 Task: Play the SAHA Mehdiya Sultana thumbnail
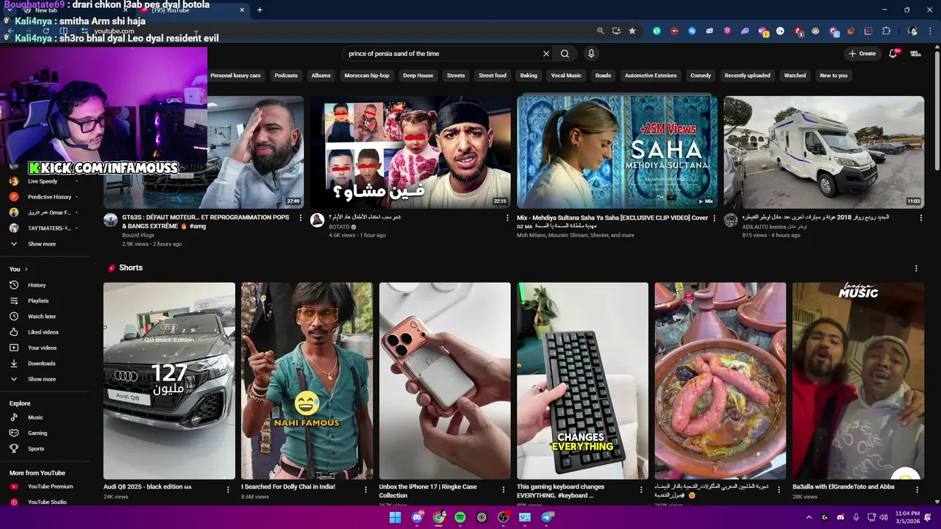coord(617,152)
